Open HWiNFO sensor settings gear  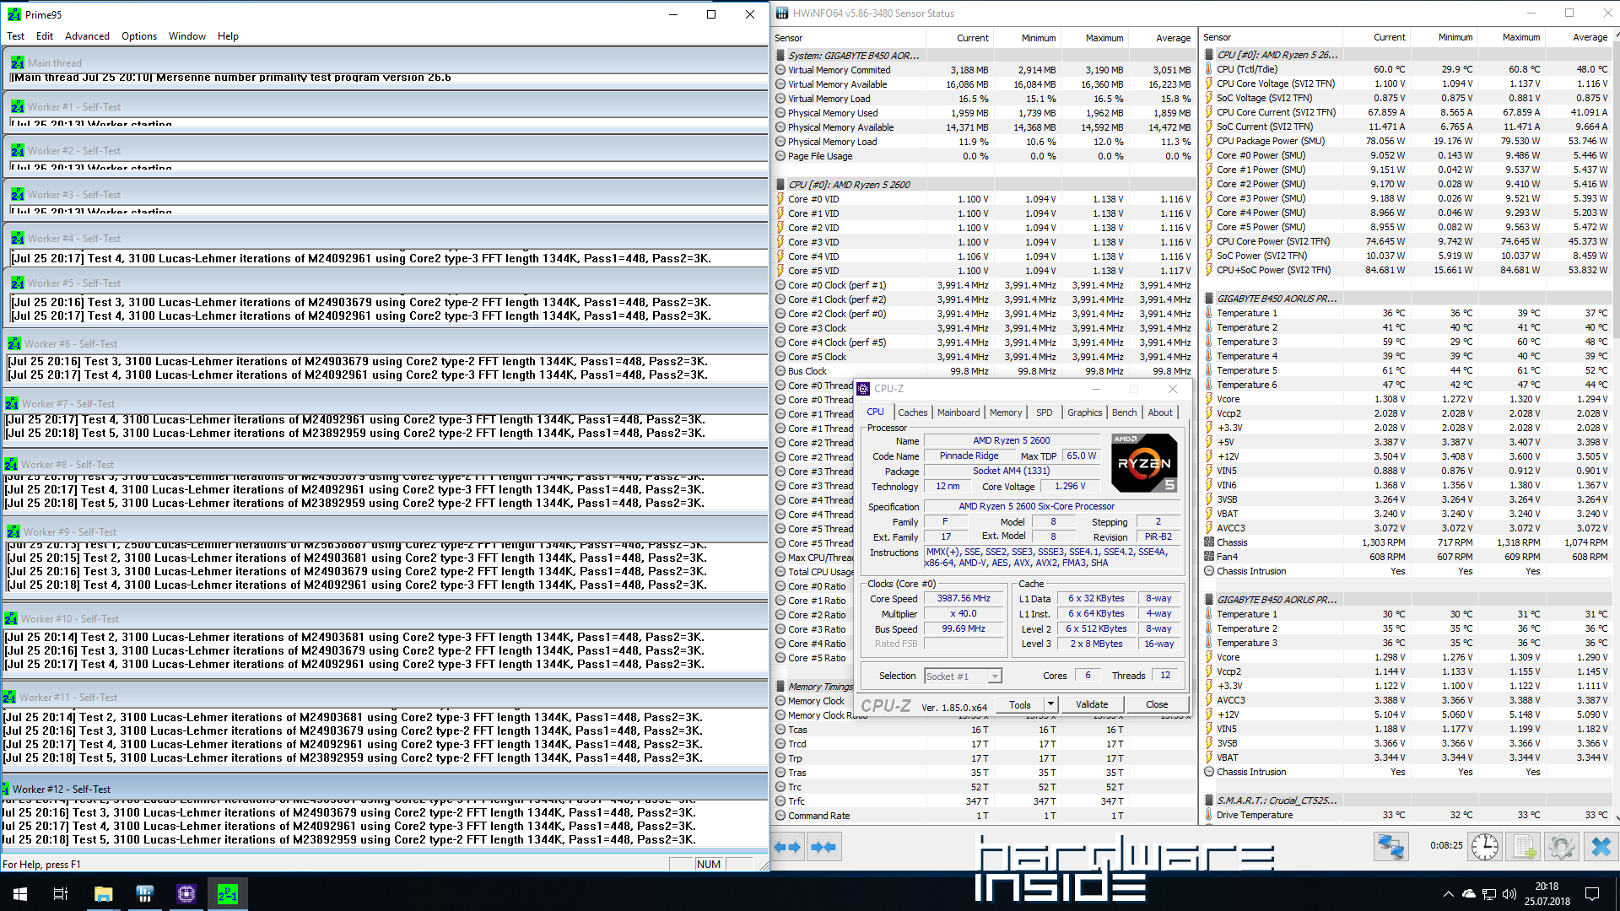pyautogui.click(x=1562, y=846)
